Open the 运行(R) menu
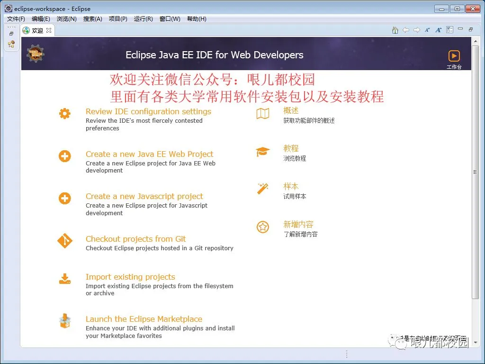 (143, 19)
